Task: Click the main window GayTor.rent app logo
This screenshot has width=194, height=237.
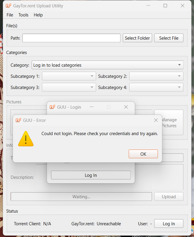Action: 8,6
